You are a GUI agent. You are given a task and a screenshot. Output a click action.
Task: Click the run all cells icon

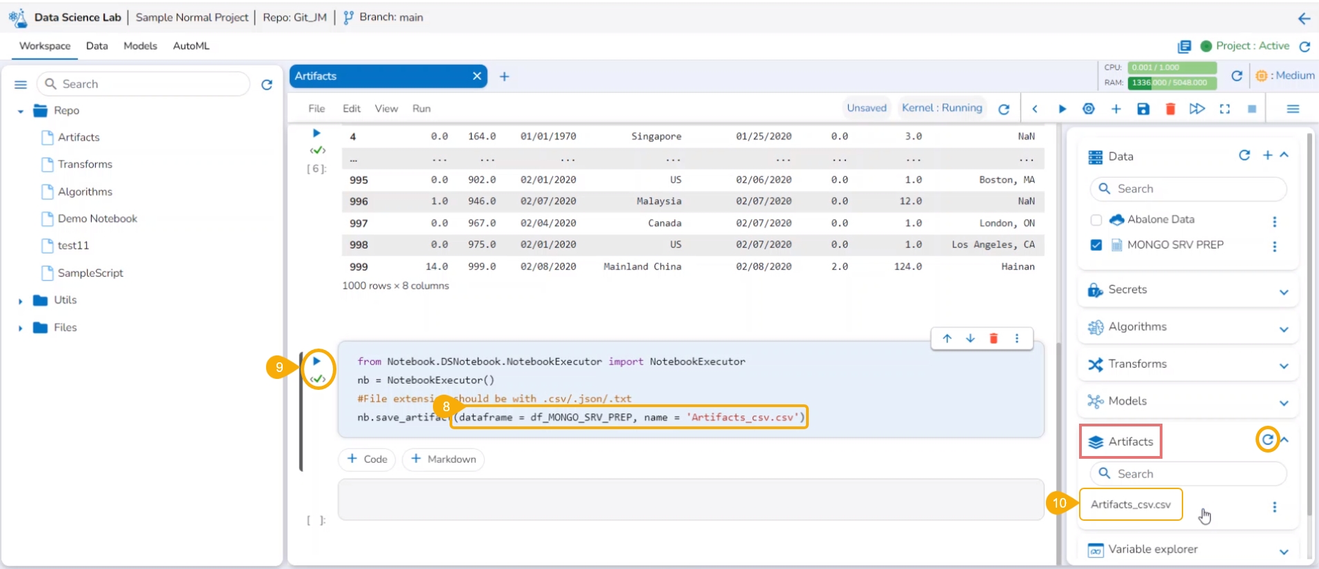(x=1197, y=109)
